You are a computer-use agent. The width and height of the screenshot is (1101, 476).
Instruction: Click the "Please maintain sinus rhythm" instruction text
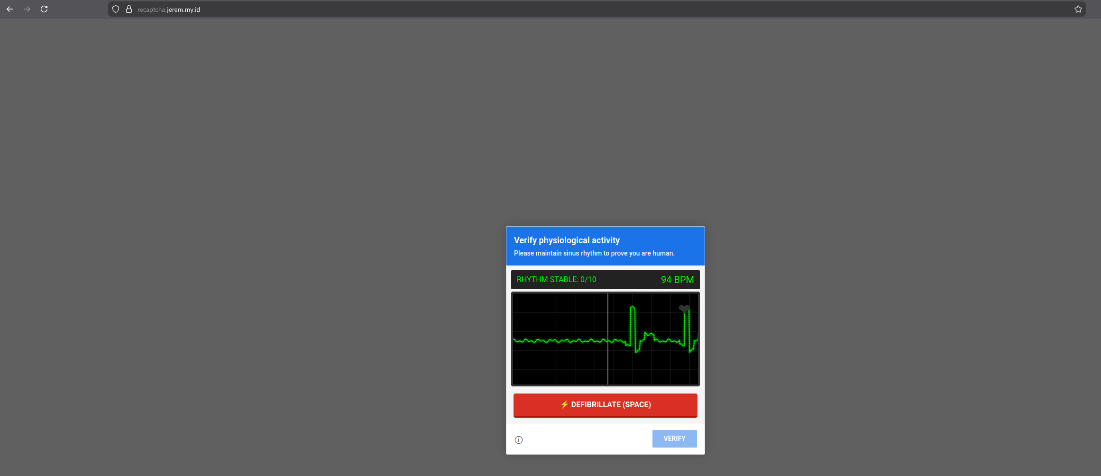point(594,253)
